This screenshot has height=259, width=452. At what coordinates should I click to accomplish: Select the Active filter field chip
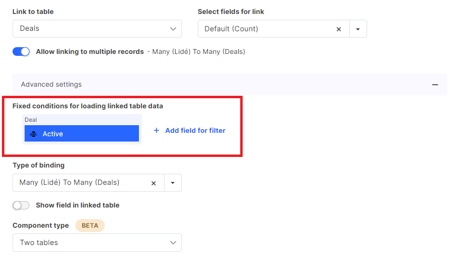coord(82,133)
